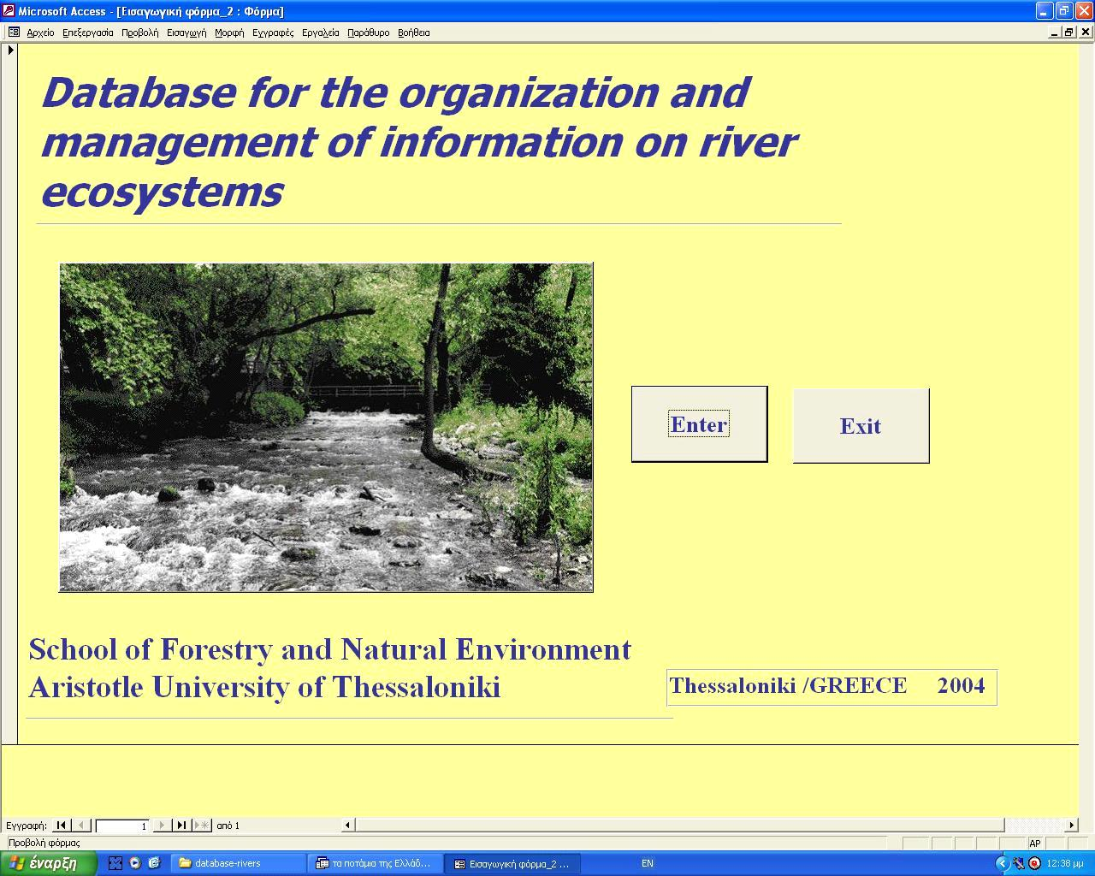Click the AP status bar indicator
The width and height of the screenshot is (1095, 876).
point(1036,843)
